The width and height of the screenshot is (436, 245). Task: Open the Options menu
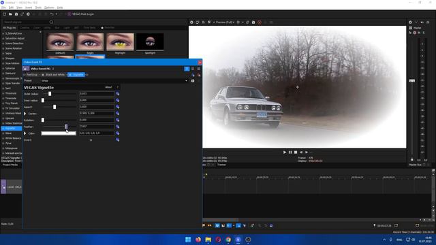(x=49, y=7)
